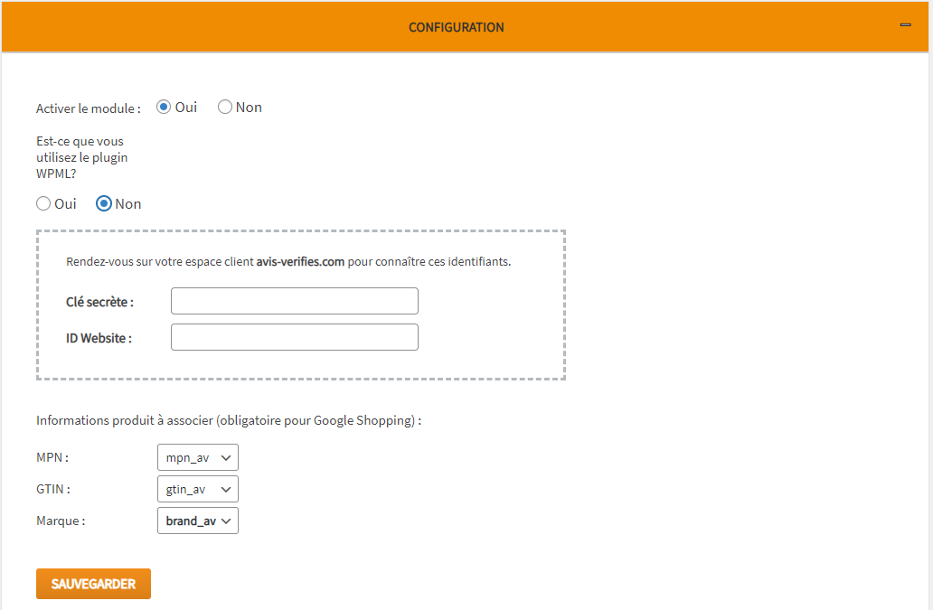Click the Google Shopping product information heading
Image resolution: width=933 pixels, height=610 pixels.
(x=229, y=420)
